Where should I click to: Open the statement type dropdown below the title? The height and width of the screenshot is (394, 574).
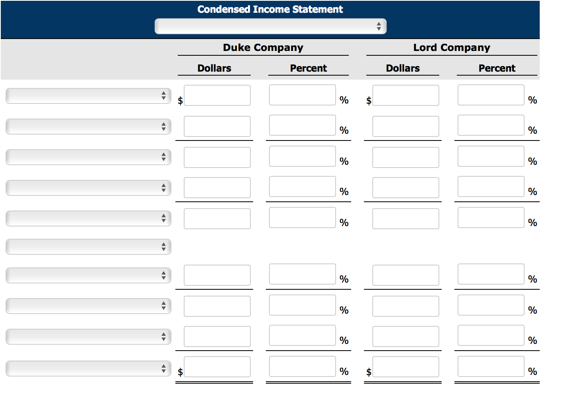click(x=271, y=26)
